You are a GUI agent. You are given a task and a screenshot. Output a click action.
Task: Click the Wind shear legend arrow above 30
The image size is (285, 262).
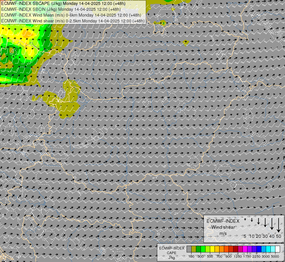pos(265,222)
